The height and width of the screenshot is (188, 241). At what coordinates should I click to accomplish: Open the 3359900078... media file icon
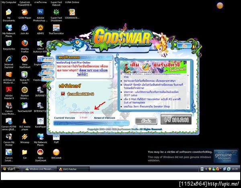coord(72,14)
